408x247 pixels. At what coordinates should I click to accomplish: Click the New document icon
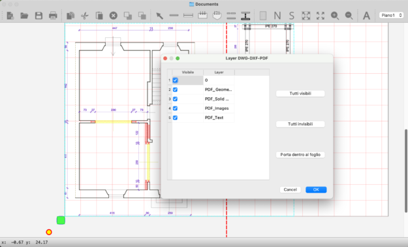(10, 16)
